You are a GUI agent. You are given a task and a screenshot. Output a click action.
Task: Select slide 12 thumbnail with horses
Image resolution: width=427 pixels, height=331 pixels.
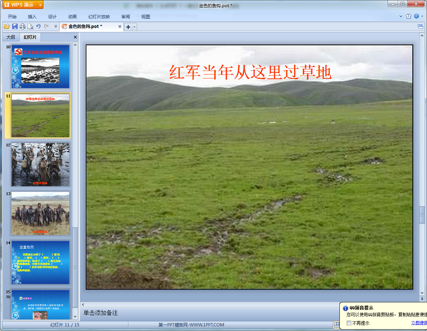pyautogui.click(x=40, y=165)
